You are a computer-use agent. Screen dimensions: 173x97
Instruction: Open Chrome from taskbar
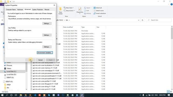[x=26, y=95]
